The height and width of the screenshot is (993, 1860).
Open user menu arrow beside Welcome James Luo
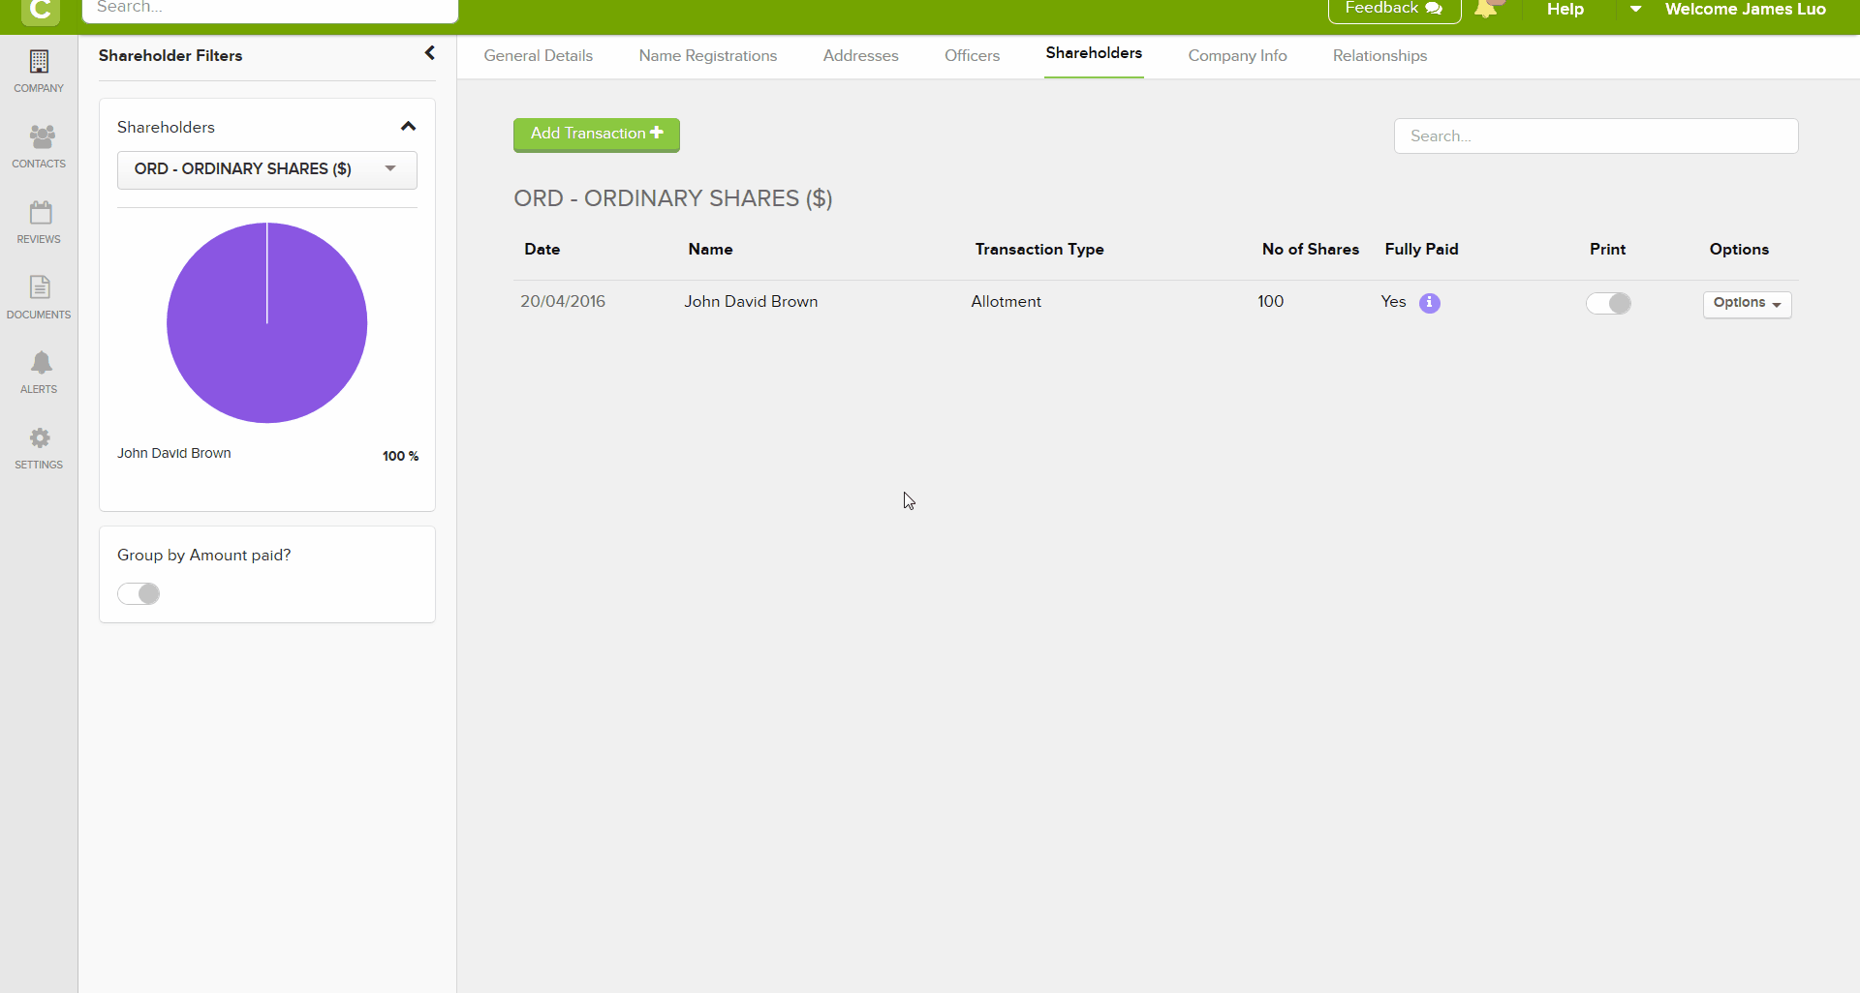click(1635, 10)
